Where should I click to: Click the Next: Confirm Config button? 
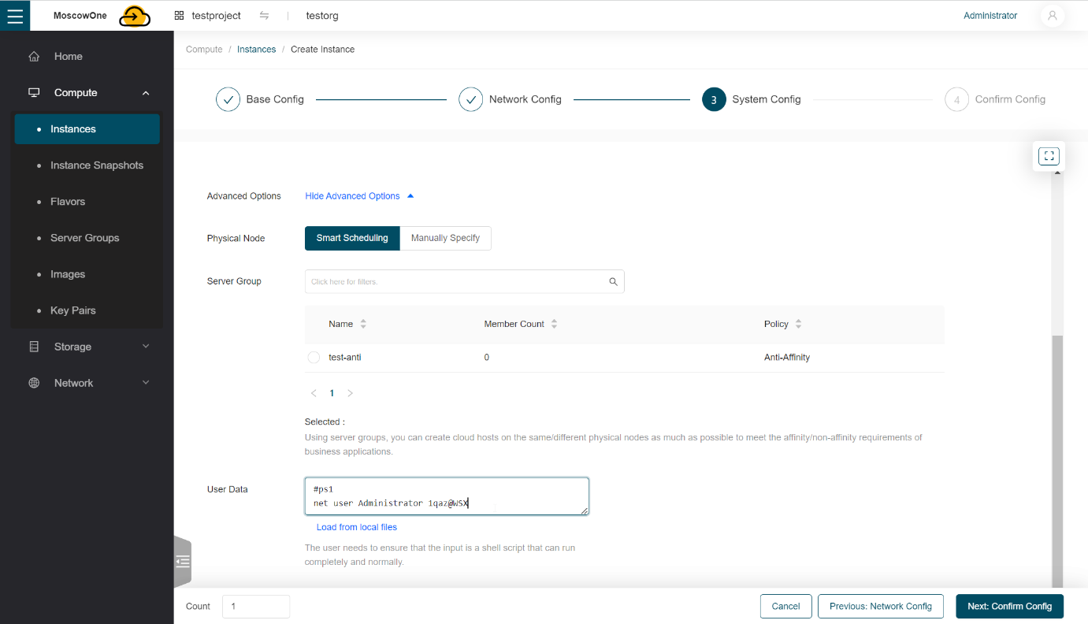pos(1009,606)
